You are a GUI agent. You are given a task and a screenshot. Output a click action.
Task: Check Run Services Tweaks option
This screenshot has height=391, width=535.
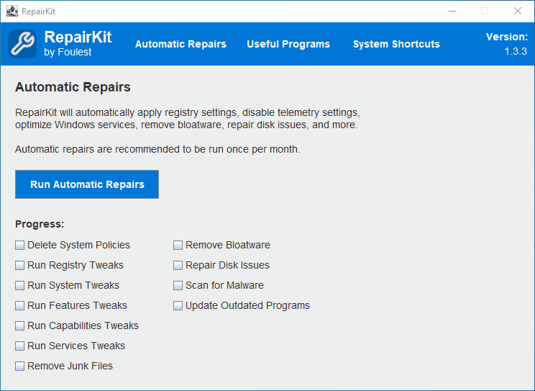pyautogui.click(x=20, y=346)
